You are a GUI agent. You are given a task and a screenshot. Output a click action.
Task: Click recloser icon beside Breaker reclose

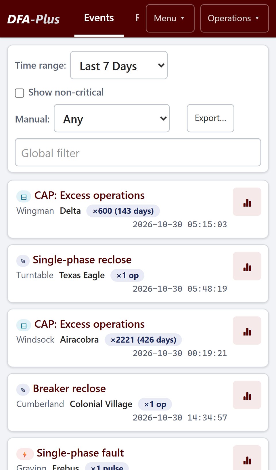(x=23, y=390)
